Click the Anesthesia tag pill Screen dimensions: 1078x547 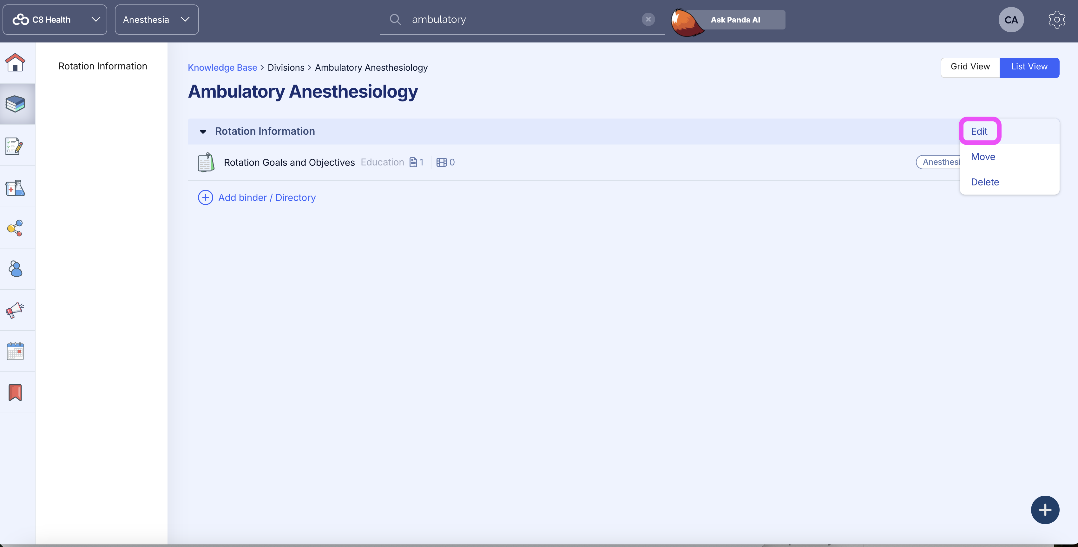coord(938,162)
